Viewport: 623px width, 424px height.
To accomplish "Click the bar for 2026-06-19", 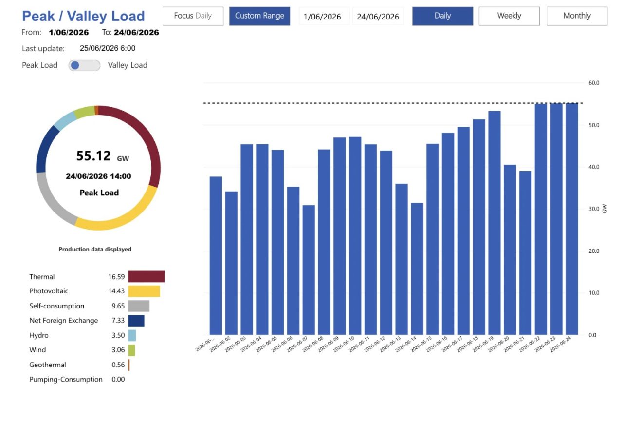I will pyautogui.click(x=495, y=223).
